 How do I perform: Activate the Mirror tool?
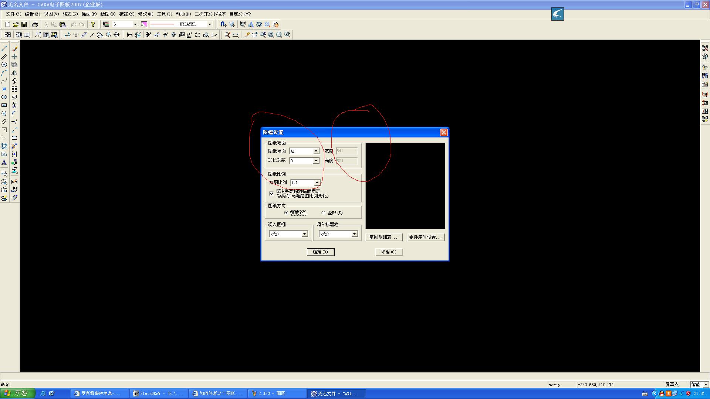click(14, 73)
